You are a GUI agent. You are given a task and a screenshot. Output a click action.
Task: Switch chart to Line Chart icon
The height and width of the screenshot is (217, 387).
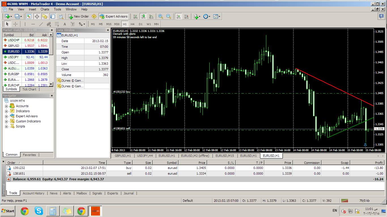[151, 16]
